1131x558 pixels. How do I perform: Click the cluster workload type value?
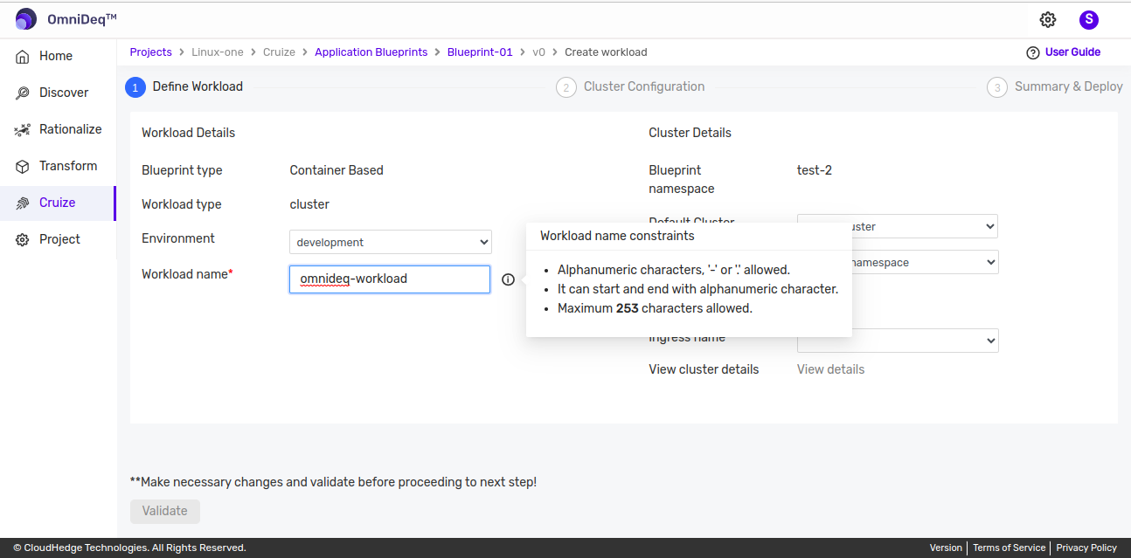(309, 204)
